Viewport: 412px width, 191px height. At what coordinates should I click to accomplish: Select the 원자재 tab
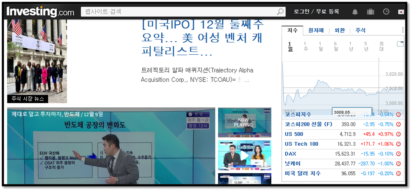click(316, 30)
